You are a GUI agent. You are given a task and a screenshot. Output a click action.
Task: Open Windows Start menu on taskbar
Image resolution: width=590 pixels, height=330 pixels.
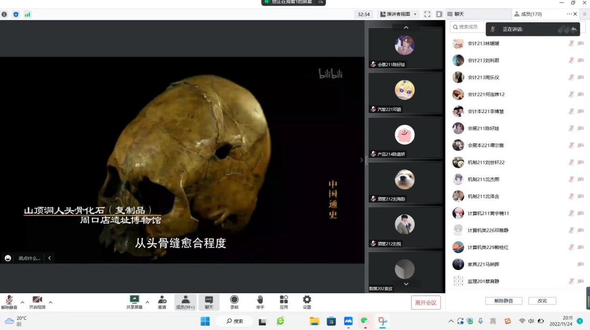[205, 321]
